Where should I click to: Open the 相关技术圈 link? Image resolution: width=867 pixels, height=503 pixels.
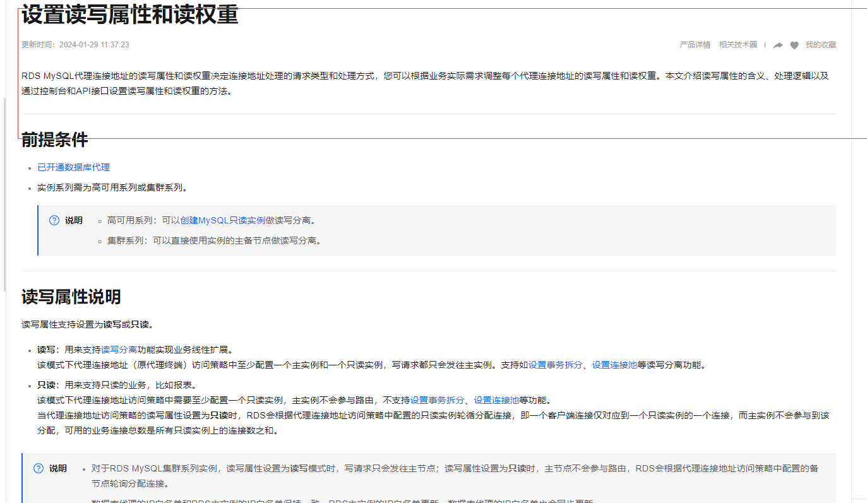click(x=738, y=45)
